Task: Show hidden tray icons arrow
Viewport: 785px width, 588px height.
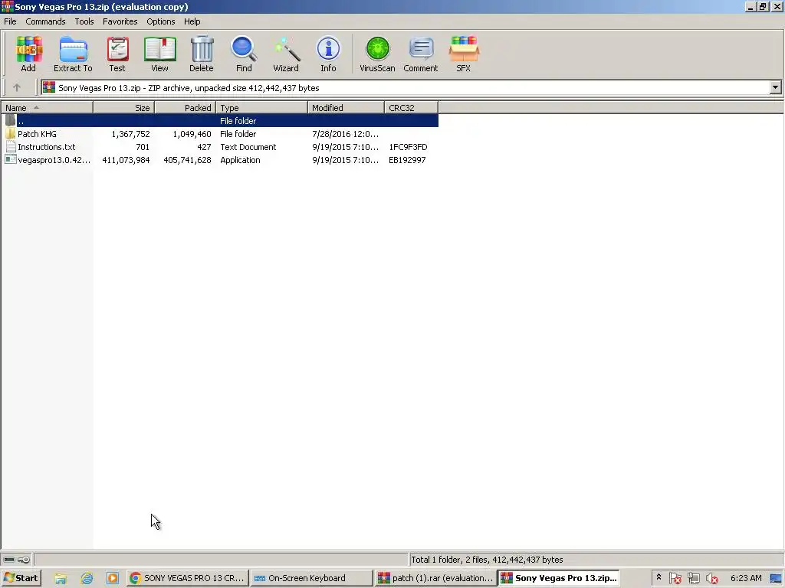Action: pyautogui.click(x=659, y=577)
